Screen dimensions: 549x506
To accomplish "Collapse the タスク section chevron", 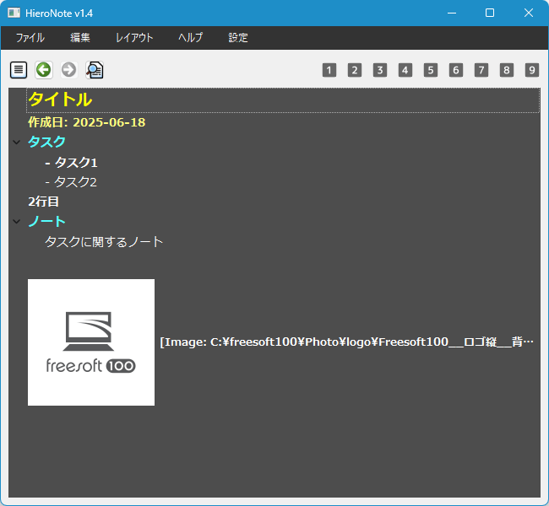I will tap(16, 142).
